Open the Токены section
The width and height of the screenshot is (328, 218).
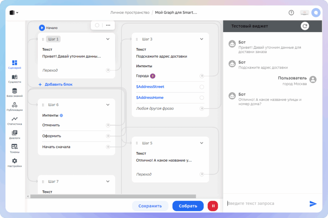point(15,149)
